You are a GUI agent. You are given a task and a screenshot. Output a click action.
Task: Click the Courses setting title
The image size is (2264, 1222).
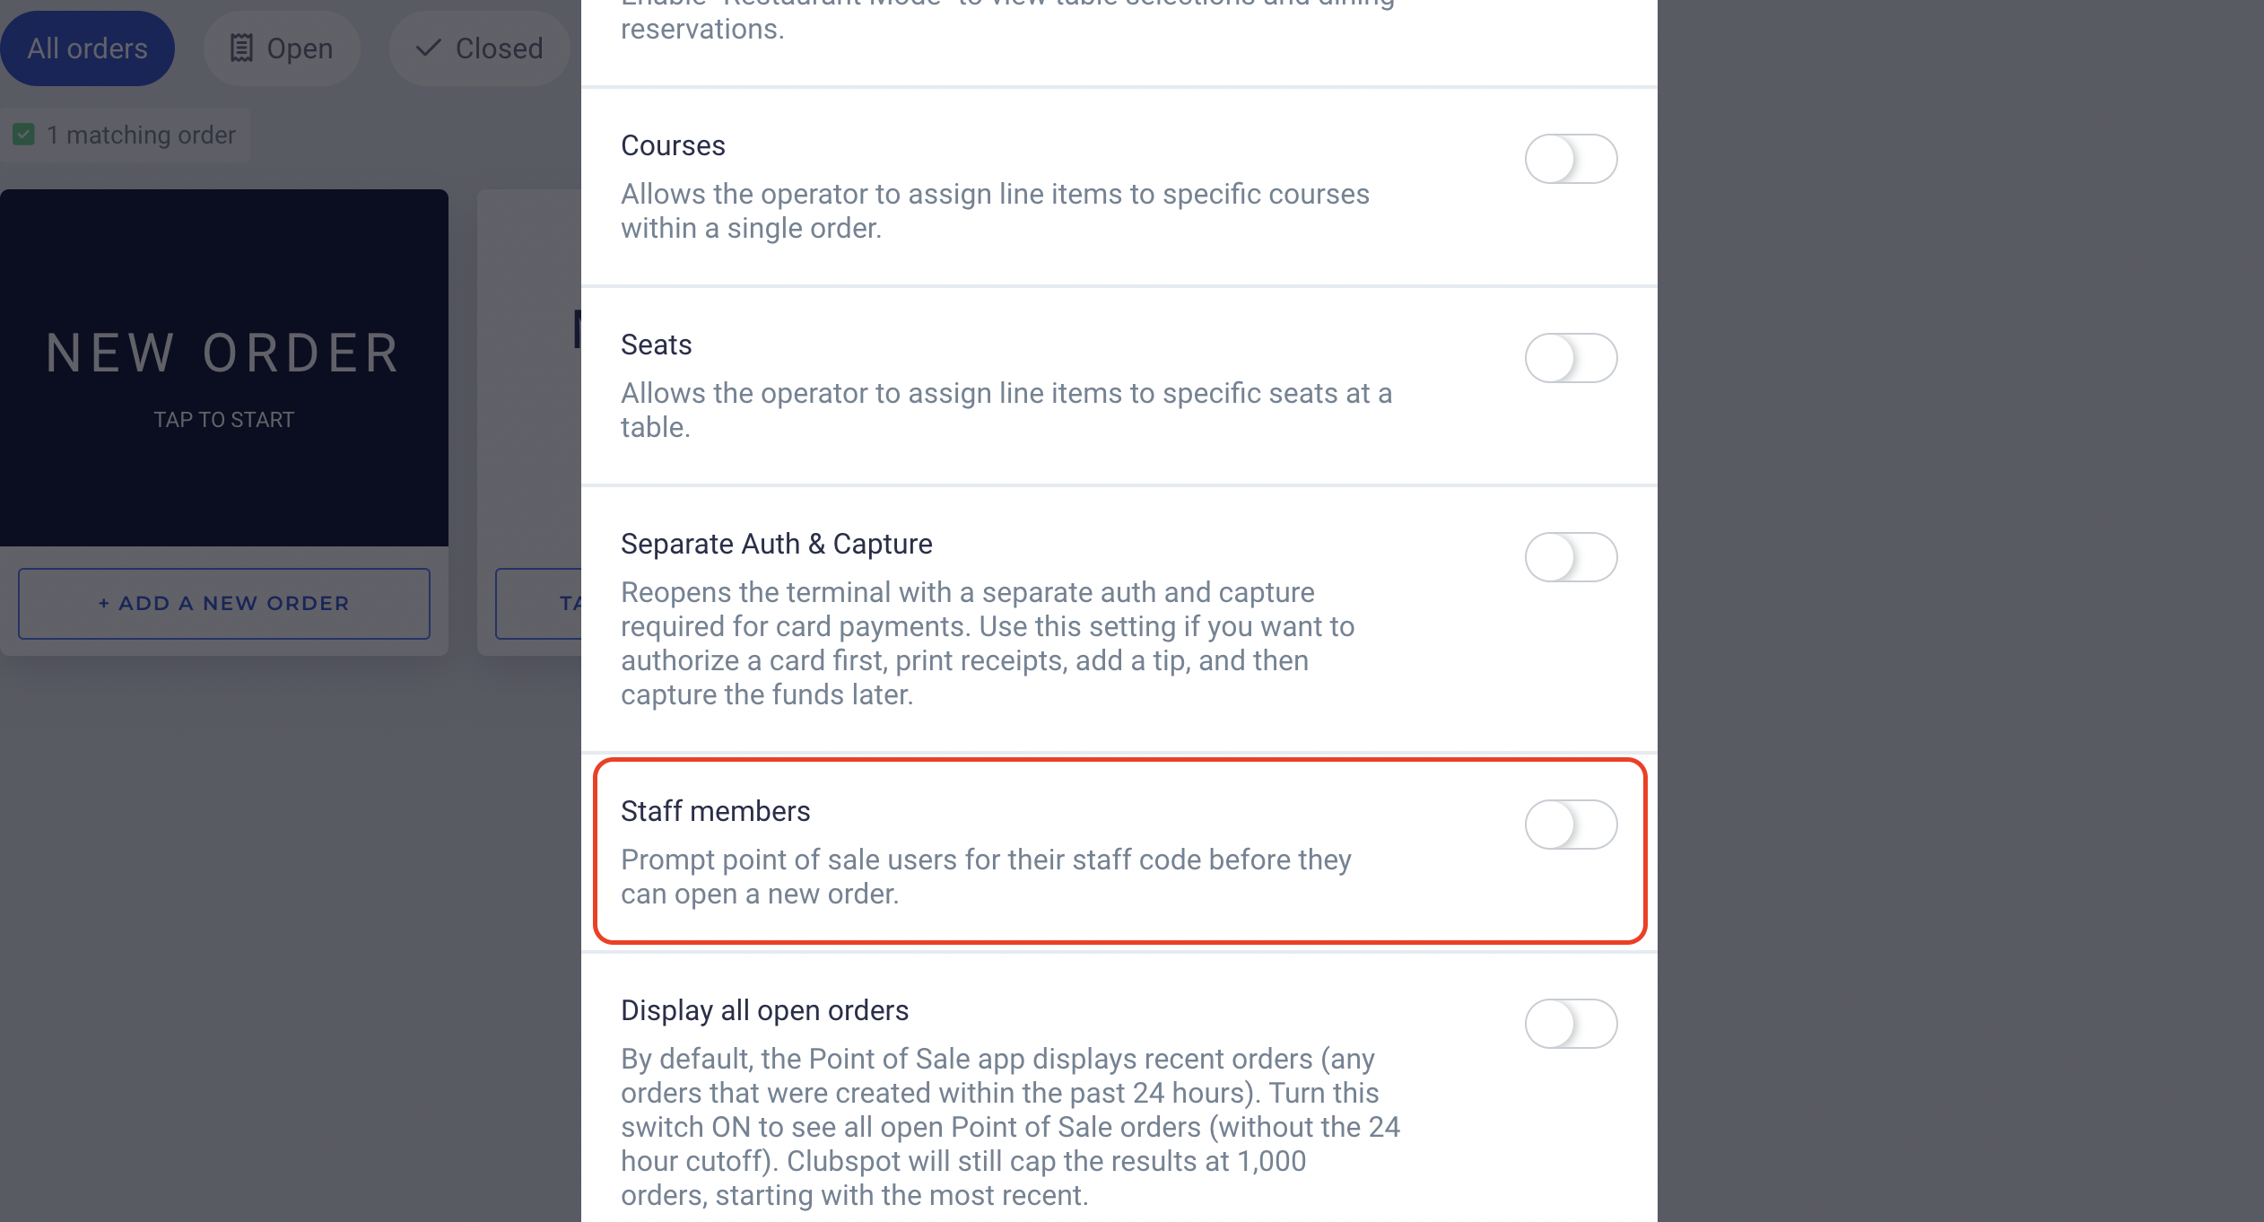click(673, 145)
